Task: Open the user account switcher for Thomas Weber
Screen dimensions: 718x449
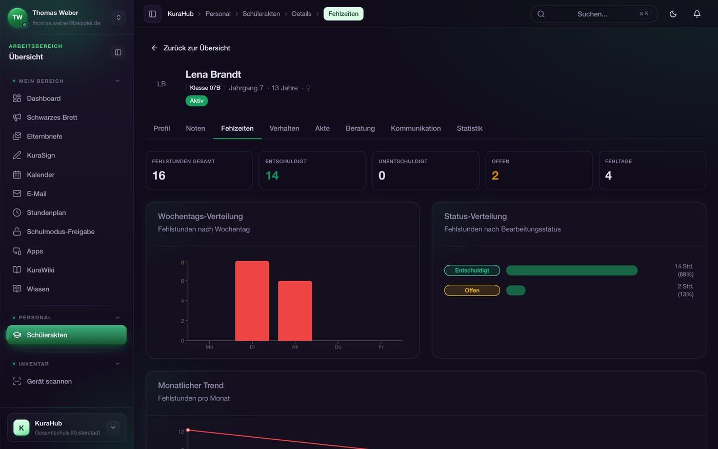Action: [x=118, y=17]
